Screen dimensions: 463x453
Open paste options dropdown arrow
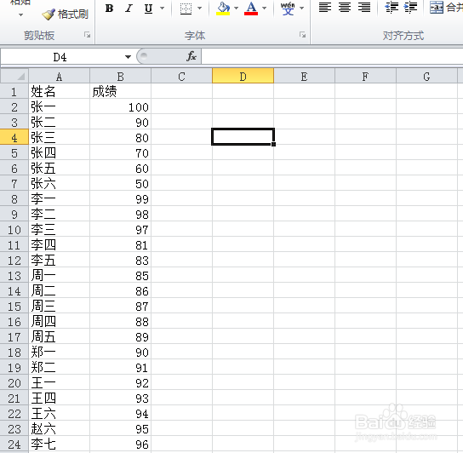click(20, 14)
